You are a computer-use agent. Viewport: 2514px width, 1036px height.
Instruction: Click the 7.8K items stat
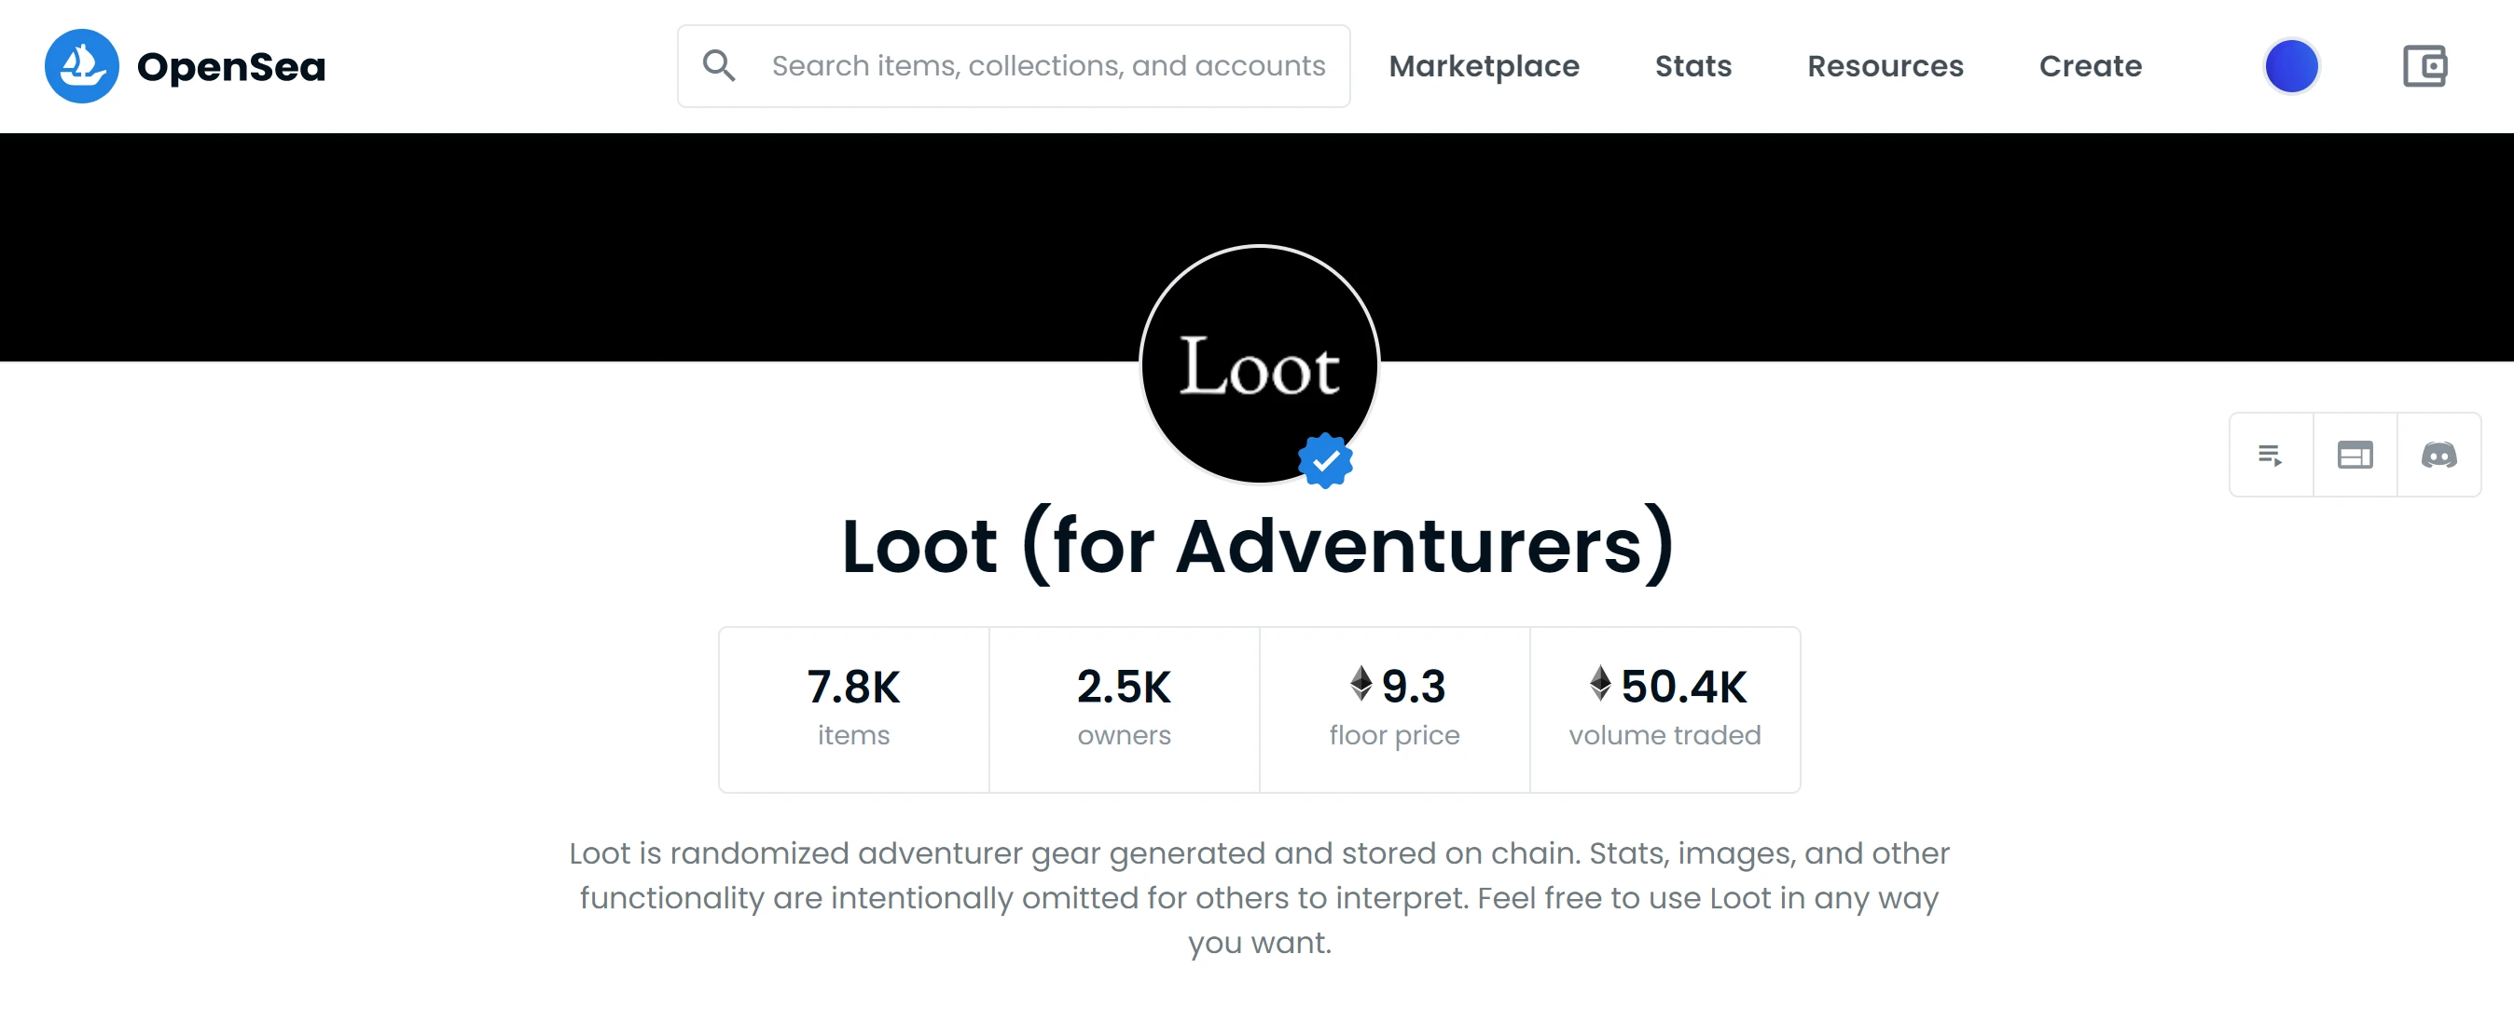click(854, 710)
